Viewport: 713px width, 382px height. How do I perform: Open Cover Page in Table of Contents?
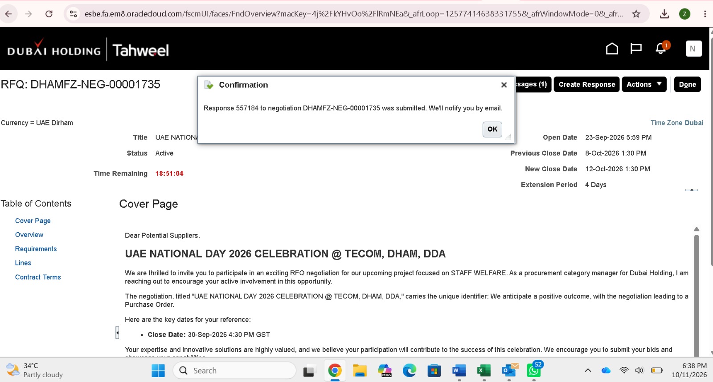tap(33, 221)
